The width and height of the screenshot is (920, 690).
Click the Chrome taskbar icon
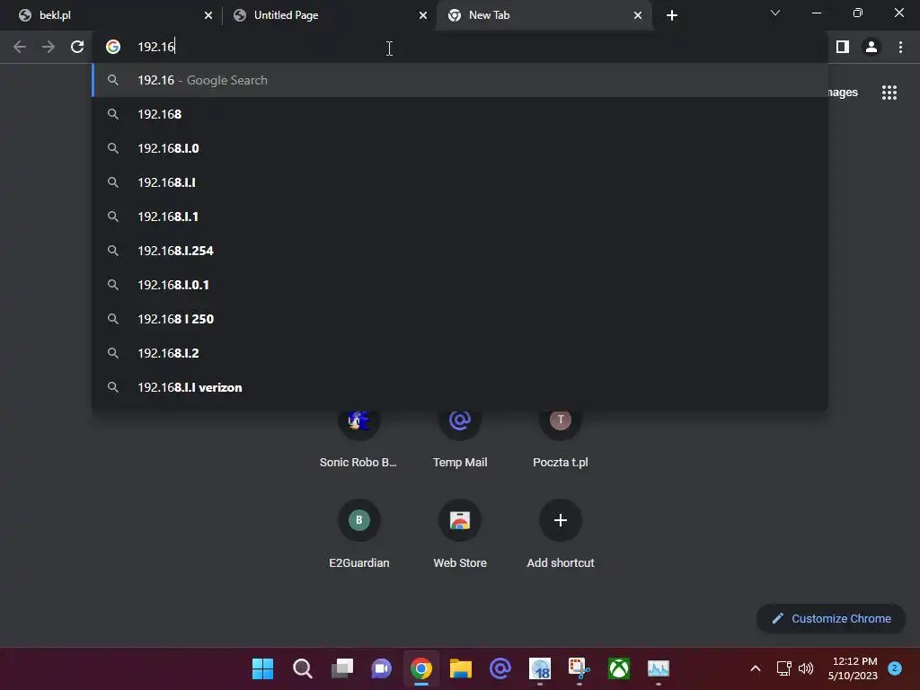(421, 668)
